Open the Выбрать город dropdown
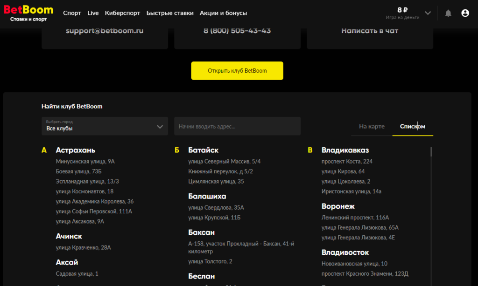Image resolution: width=478 pixels, height=286 pixels. pyautogui.click(x=105, y=126)
